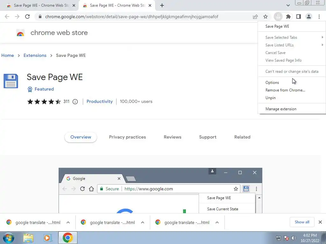Image resolution: width=326 pixels, height=244 pixels.
Task: Go to the Extensions breadcrumb link
Action: click(35, 55)
